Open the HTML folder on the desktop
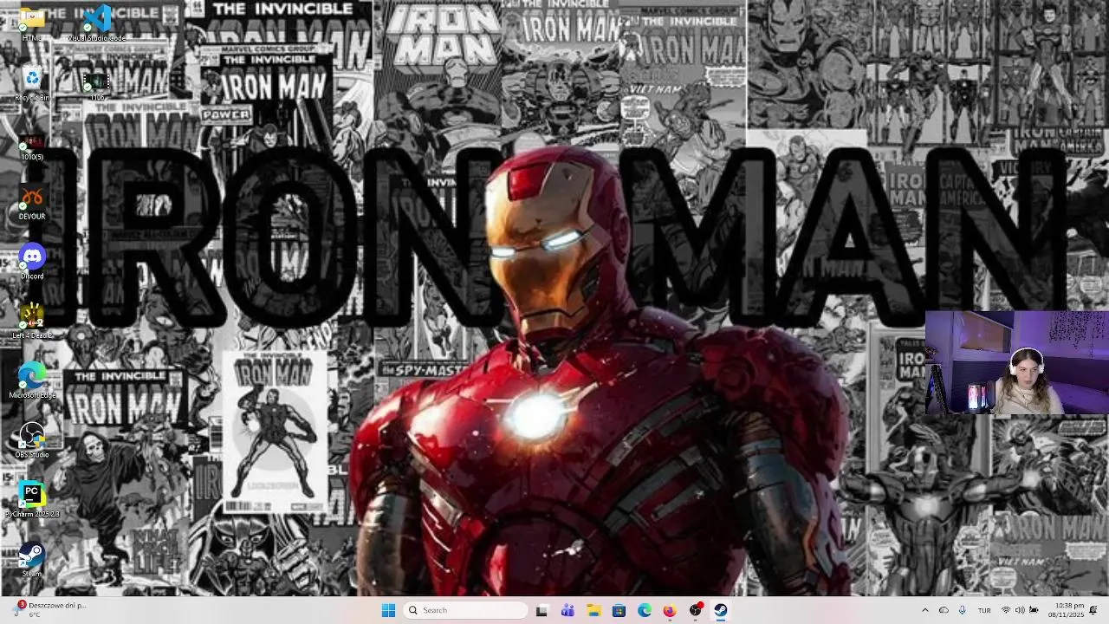The height and width of the screenshot is (624, 1109). [x=32, y=23]
